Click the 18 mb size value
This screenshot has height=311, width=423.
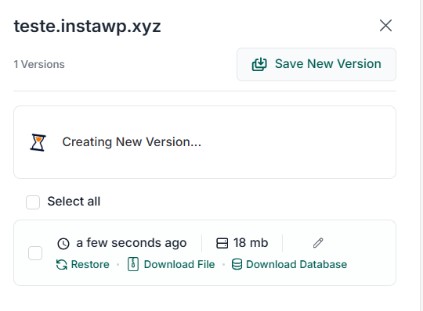coord(251,243)
